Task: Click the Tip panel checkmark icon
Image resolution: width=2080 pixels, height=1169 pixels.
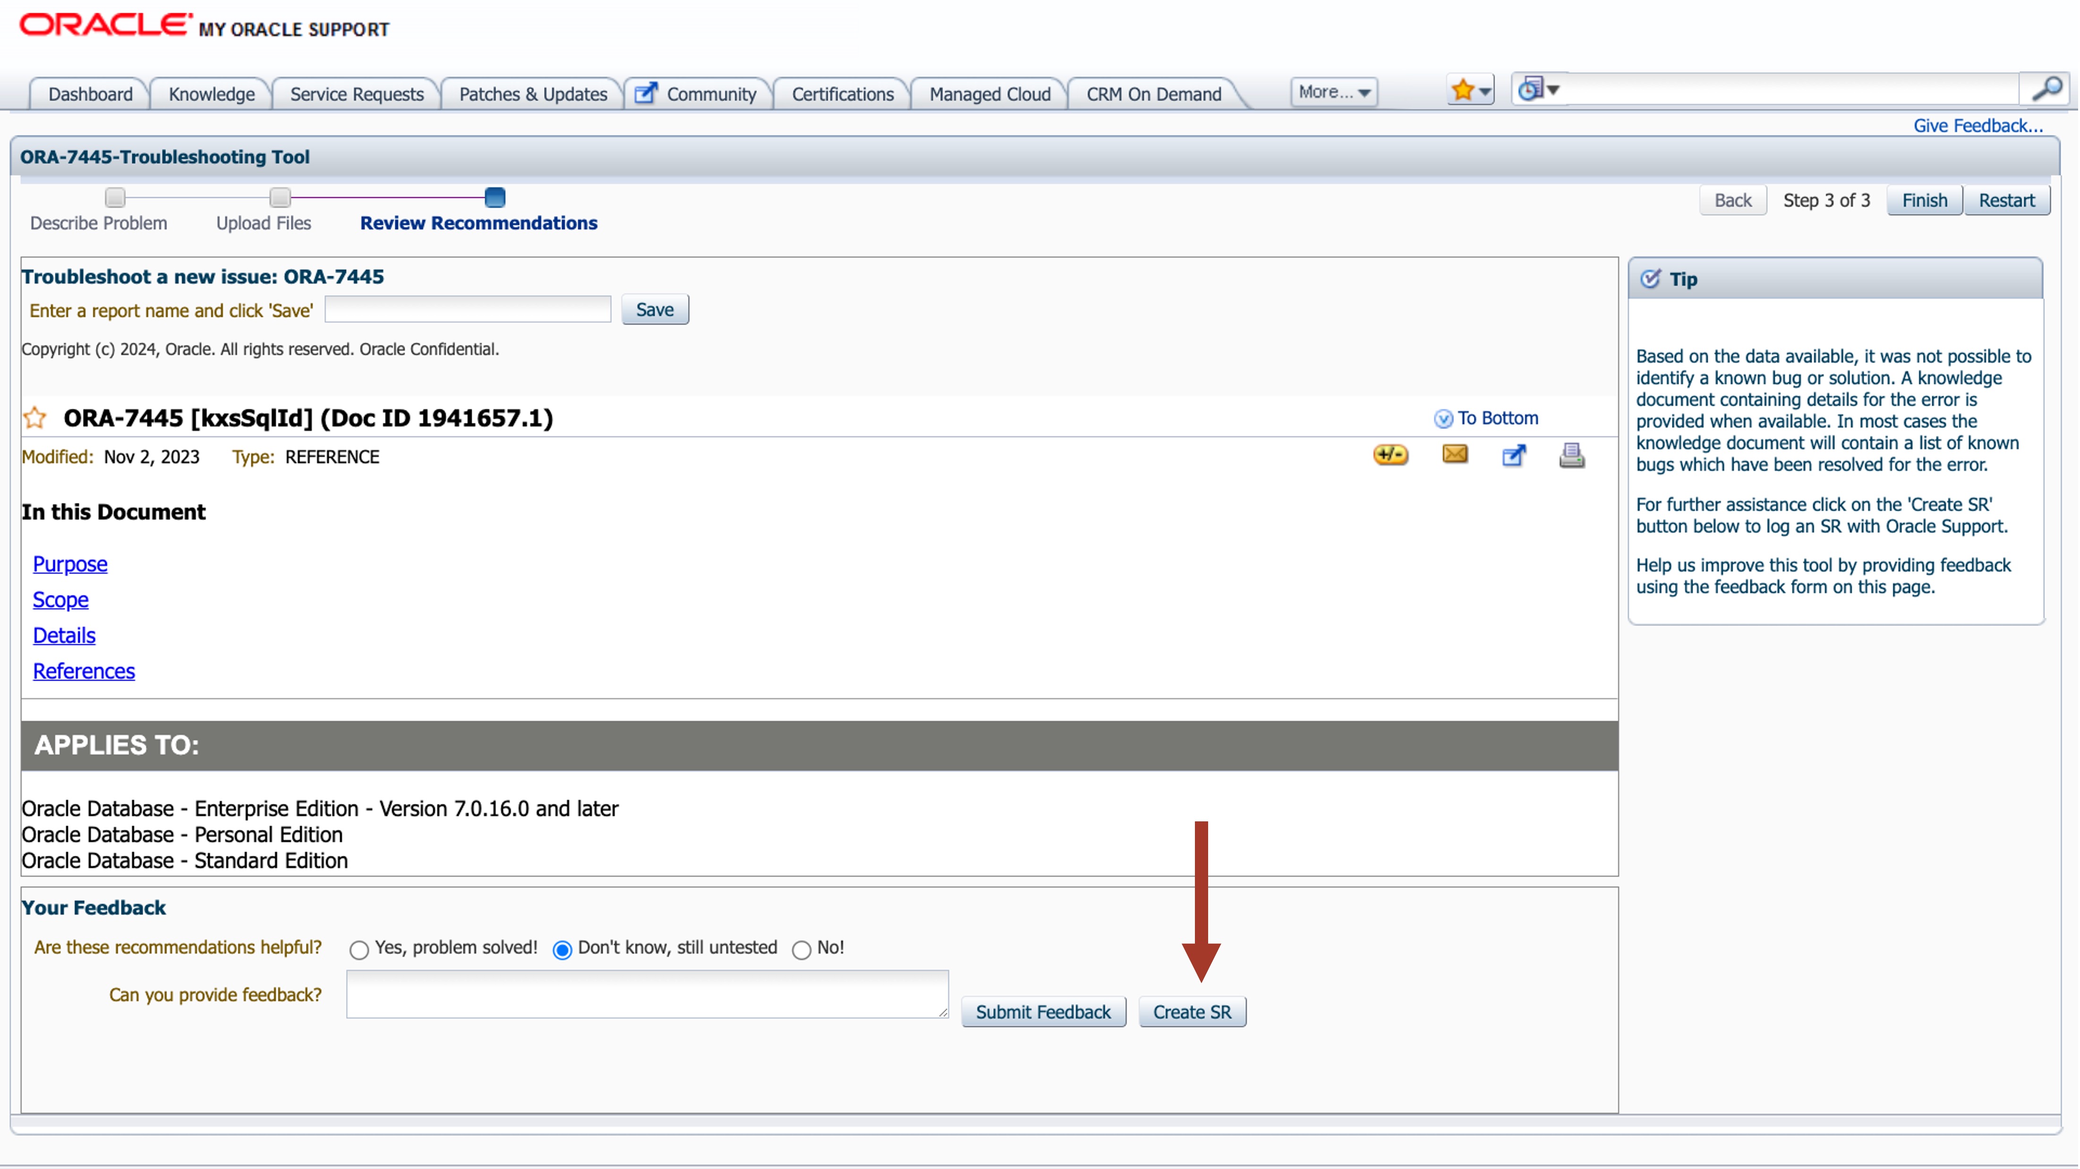Action: tap(1650, 279)
